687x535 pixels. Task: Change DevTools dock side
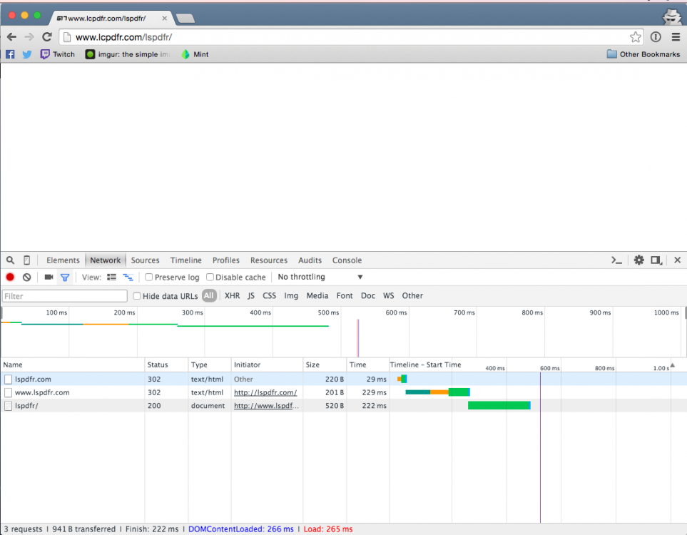point(656,260)
